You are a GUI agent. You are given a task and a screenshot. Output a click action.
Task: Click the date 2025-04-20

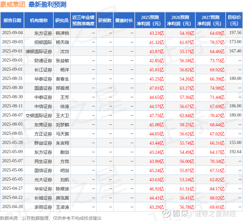coord(12,206)
